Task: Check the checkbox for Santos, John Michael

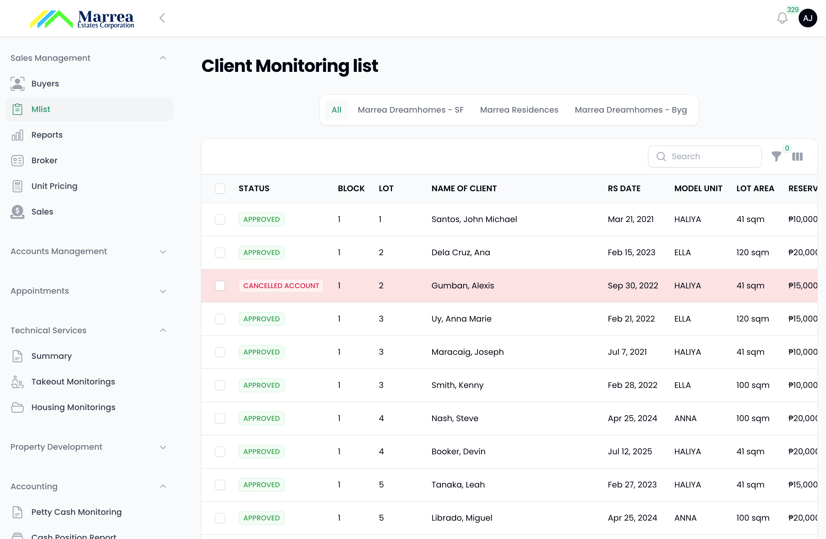Action: click(x=220, y=219)
